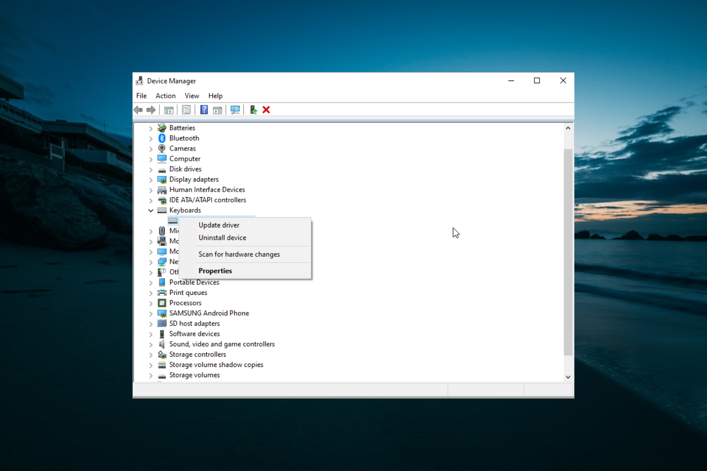Screen dimensions: 707x471
Task: Click the Storage controllers icon
Action: [162, 354]
